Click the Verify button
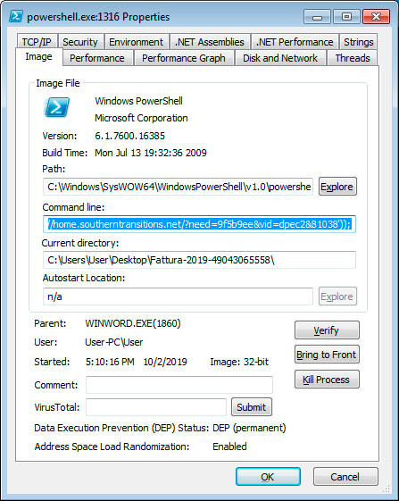 tap(327, 330)
